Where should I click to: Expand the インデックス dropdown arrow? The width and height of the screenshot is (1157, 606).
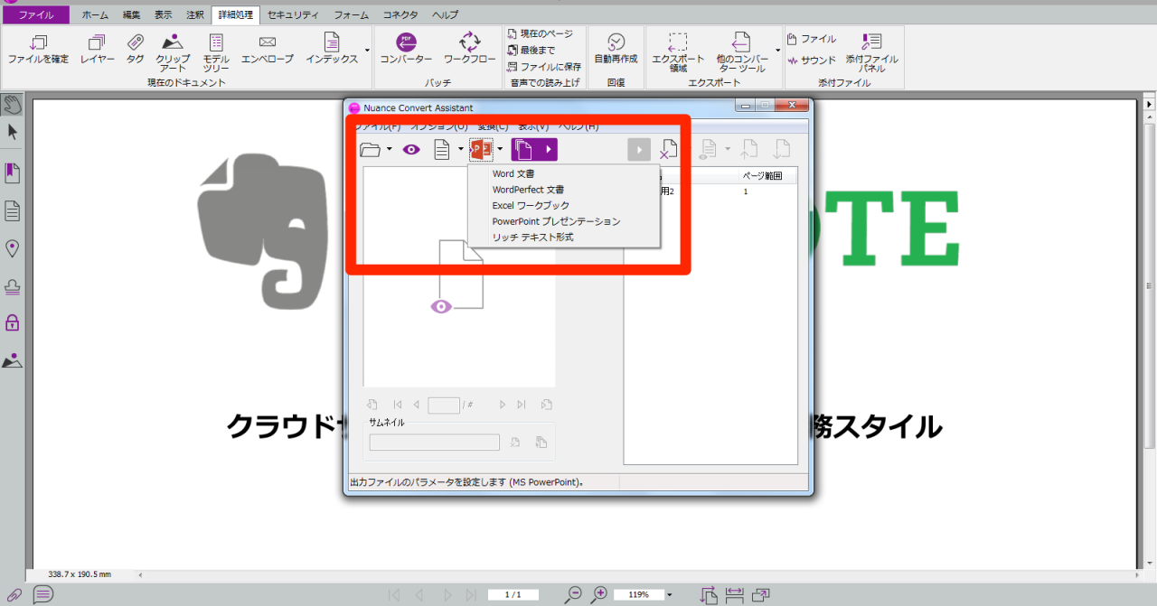click(367, 51)
